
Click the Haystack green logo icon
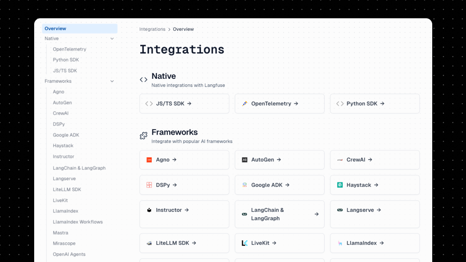pos(339,185)
